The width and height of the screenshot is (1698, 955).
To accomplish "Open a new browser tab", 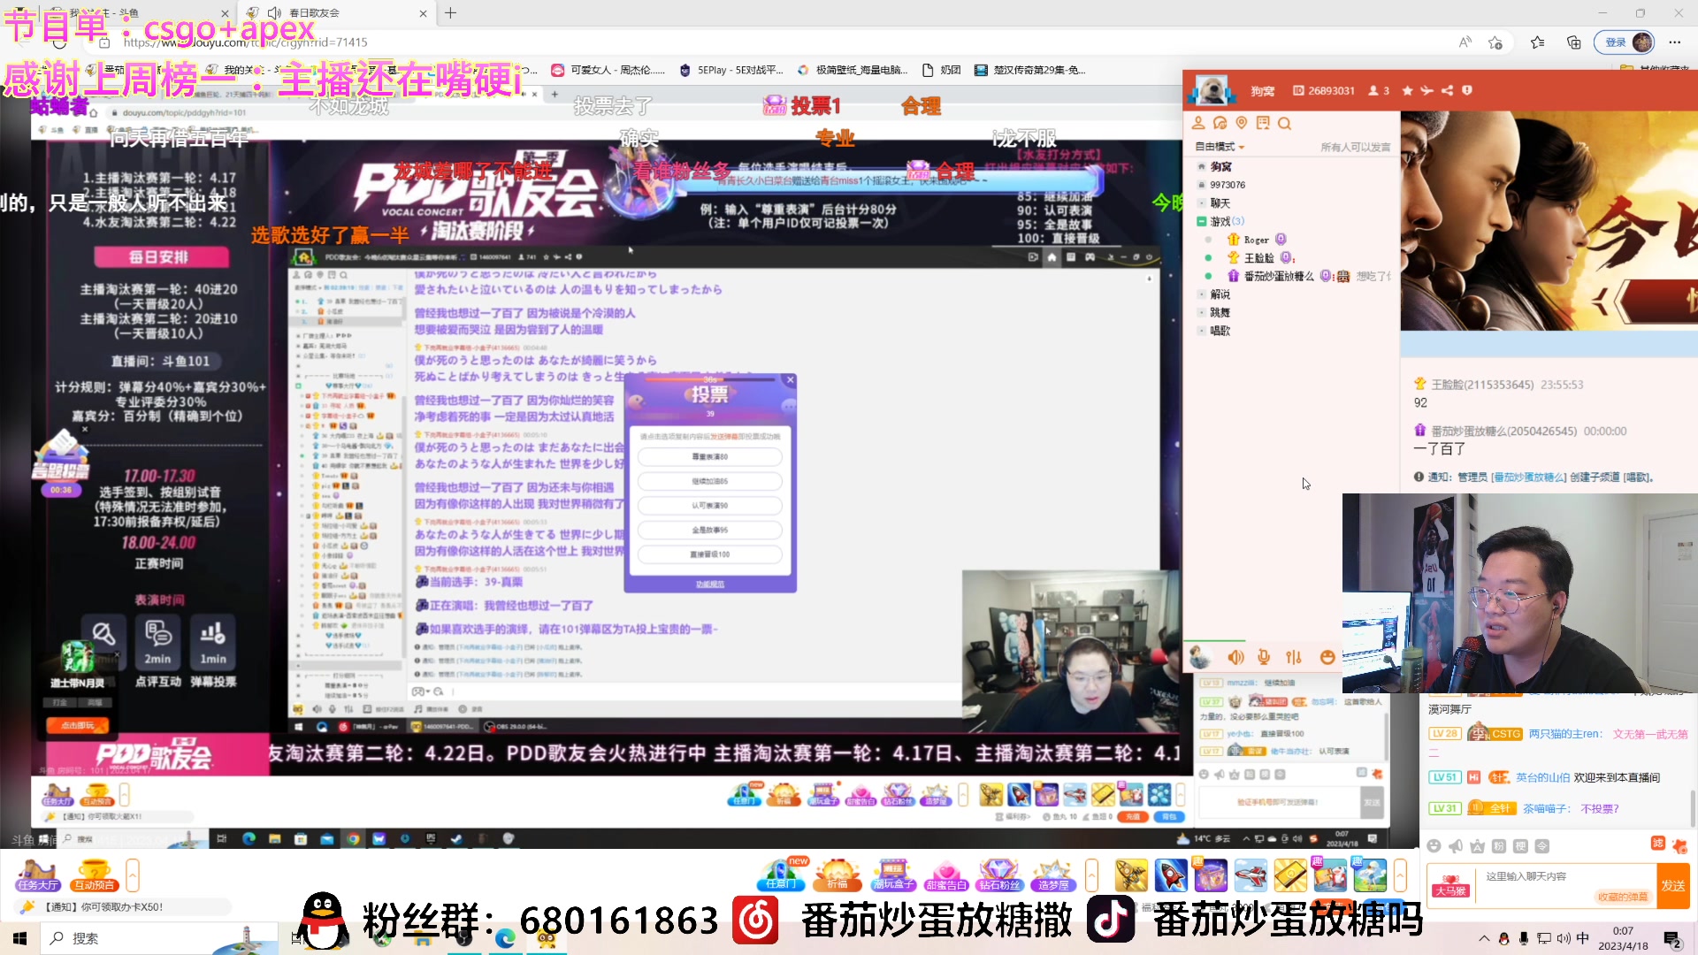I will [x=451, y=13].
